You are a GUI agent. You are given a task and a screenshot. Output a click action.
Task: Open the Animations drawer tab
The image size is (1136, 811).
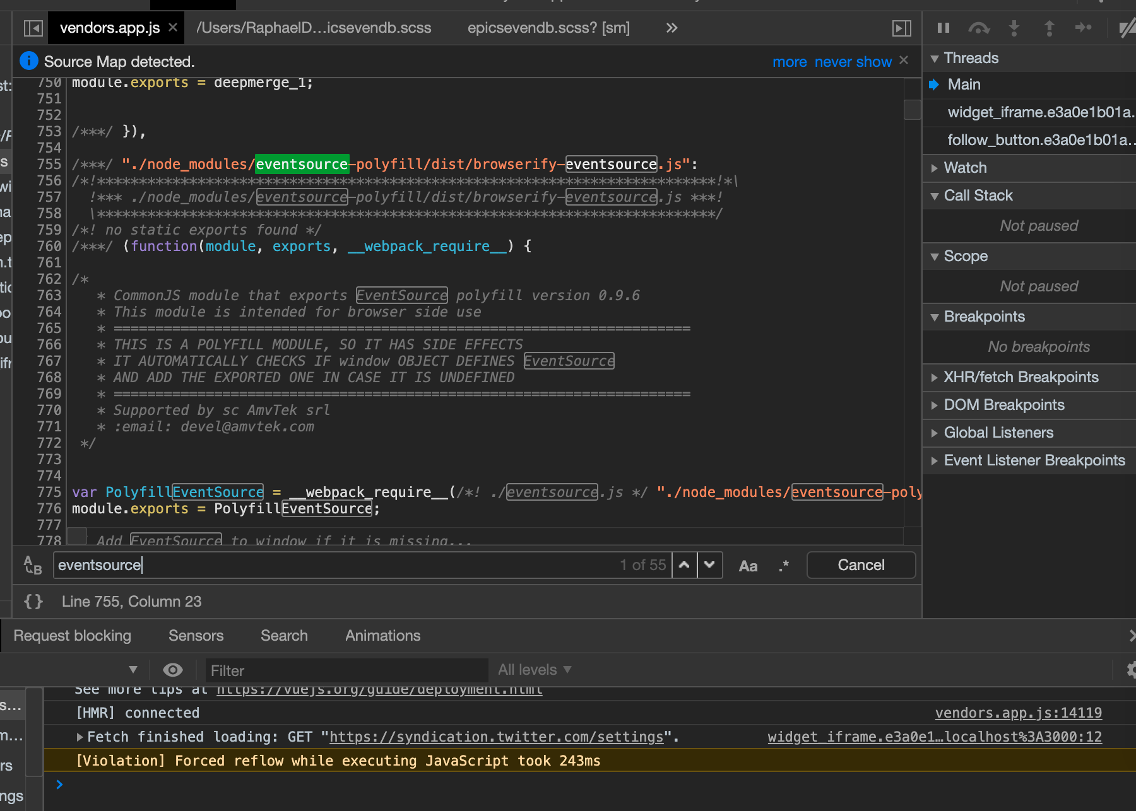coord(383,636)
